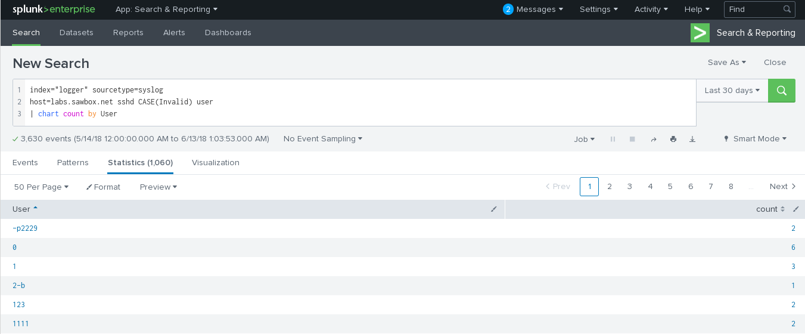Click the -p2229 user value link
805x334 pixels.
(x=25, y=228)
